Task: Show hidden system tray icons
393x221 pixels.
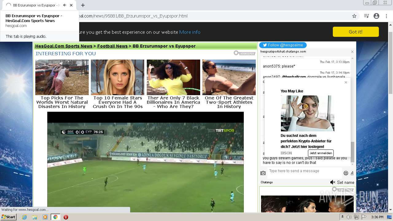Action: tap(342, 217)
